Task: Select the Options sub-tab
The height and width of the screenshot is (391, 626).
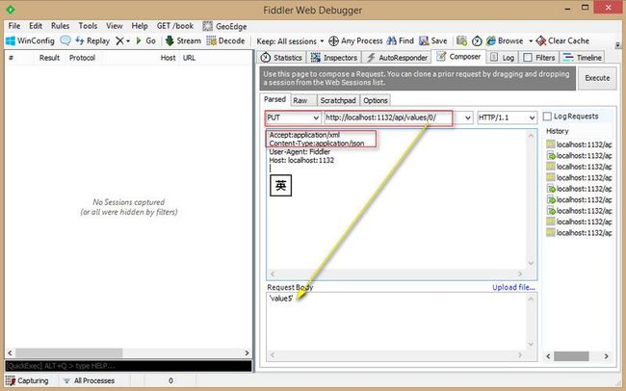Action: pos(376,101)
